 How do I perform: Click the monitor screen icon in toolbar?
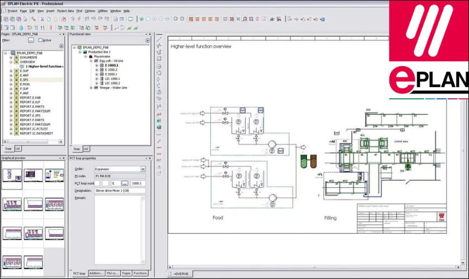tap(131, 19)
